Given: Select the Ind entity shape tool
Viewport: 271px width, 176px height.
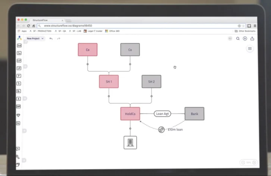Looking at the screenshot, I should (19, 46).
